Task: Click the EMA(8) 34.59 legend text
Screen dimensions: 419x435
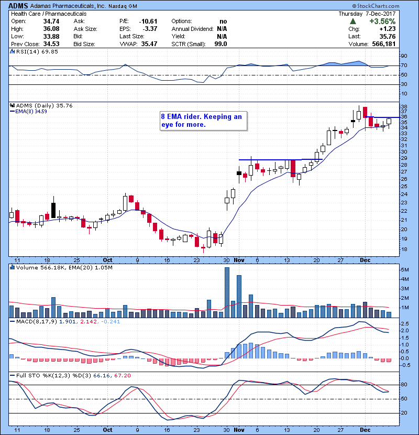Action: pos(31,112)
